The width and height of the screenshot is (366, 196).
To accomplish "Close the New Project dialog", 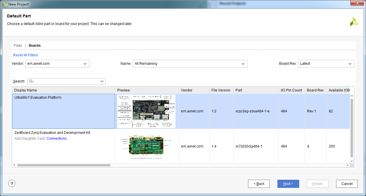I will click(x=357, y=3).
